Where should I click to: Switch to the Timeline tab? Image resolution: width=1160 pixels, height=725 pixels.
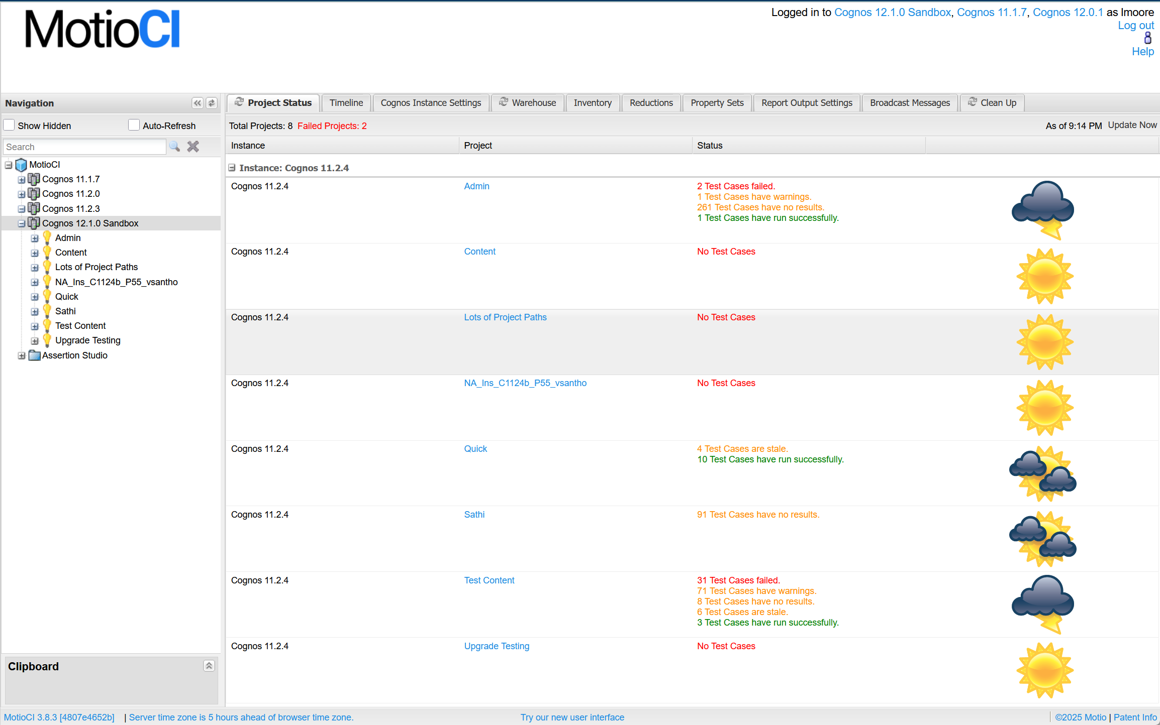coord(346,103)
